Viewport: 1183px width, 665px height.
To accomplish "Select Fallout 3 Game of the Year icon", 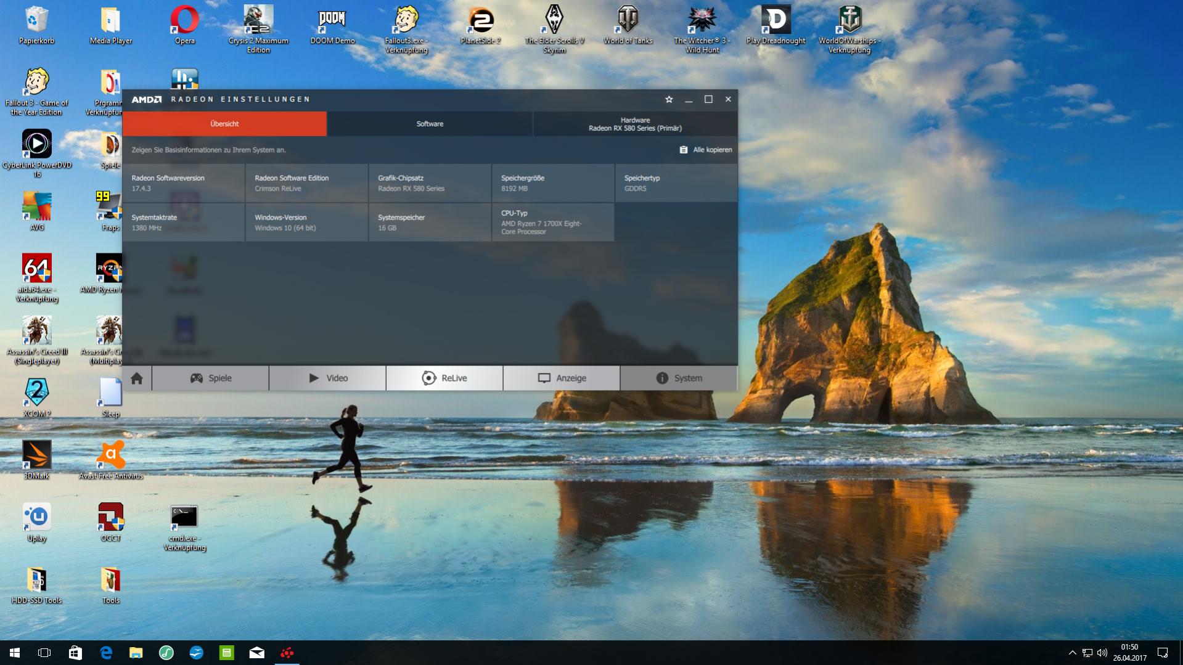I will pos(37,92).
